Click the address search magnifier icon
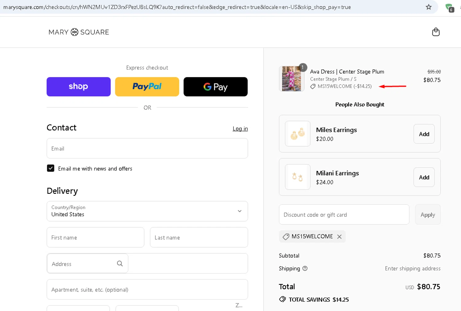Screen dimensions: 461x311 120,264
